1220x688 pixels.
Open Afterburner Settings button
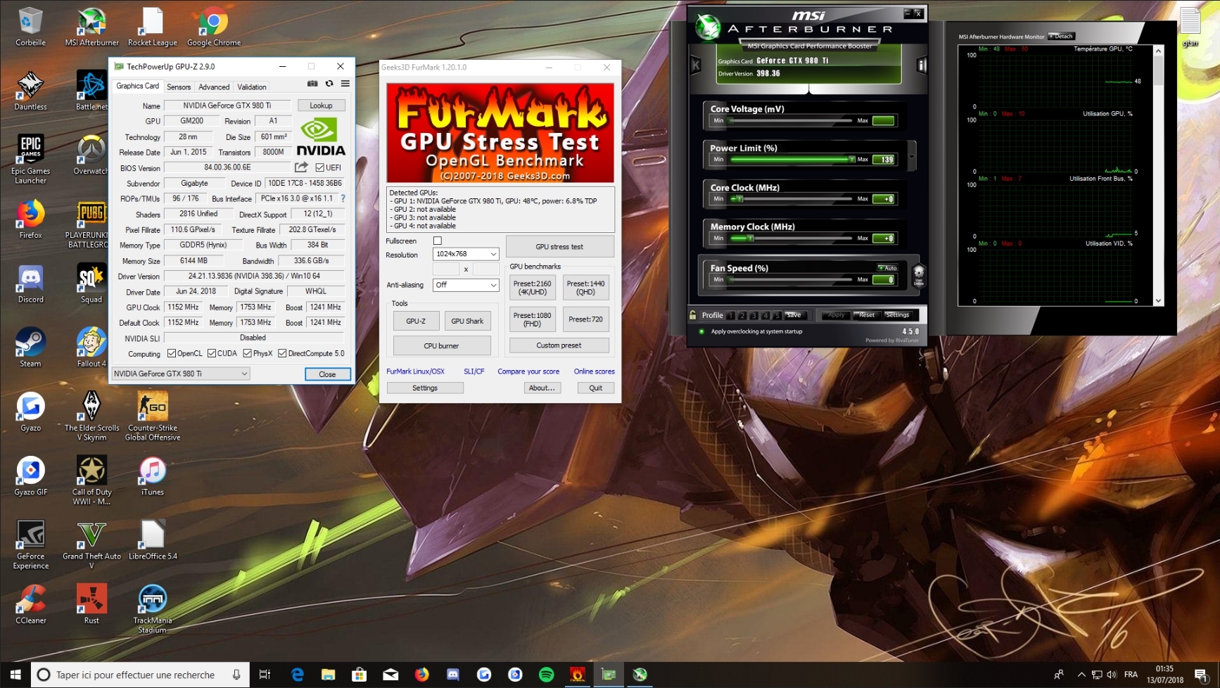click(897, 315)
